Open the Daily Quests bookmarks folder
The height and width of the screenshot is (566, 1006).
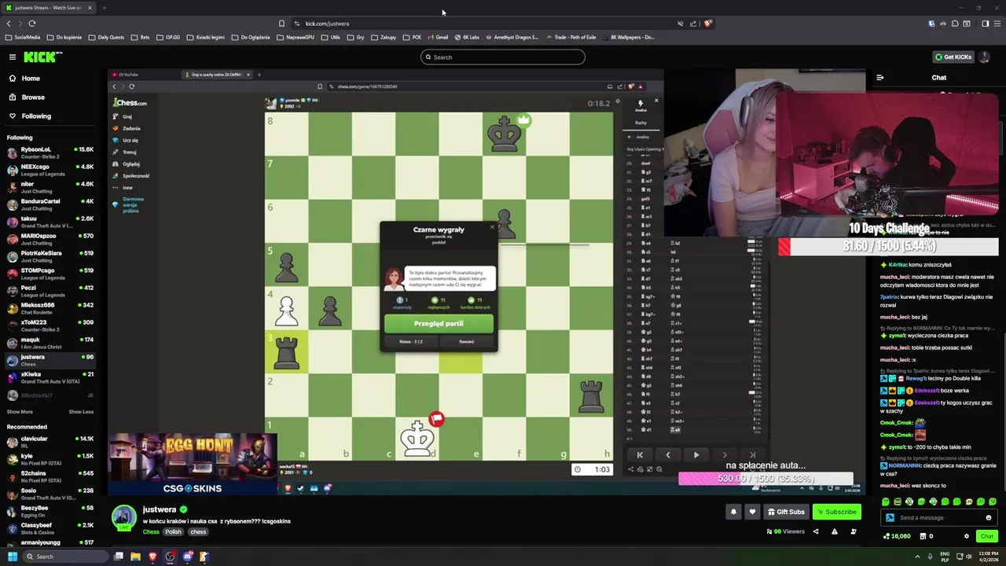(106, 37)
